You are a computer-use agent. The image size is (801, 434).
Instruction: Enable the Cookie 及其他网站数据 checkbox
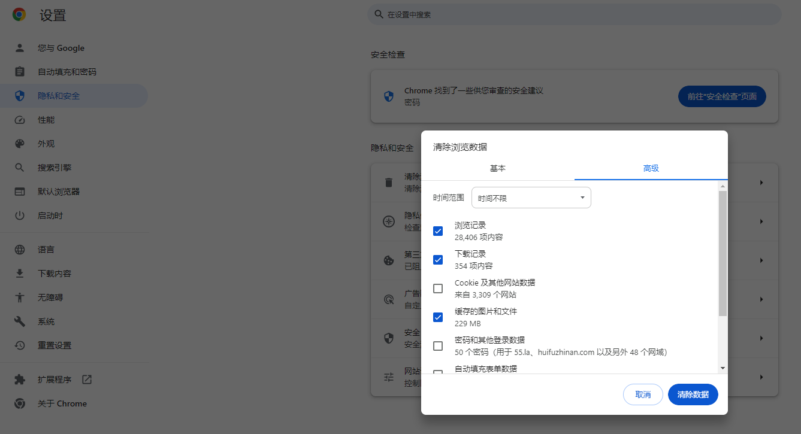pos(438,288)
